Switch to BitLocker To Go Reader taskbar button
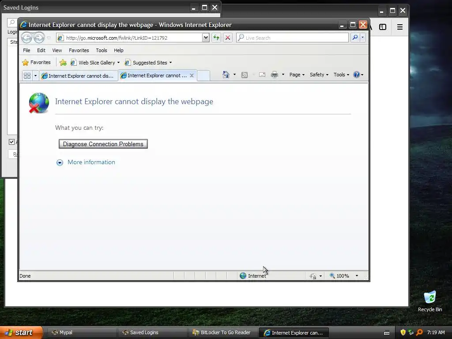 223,332
